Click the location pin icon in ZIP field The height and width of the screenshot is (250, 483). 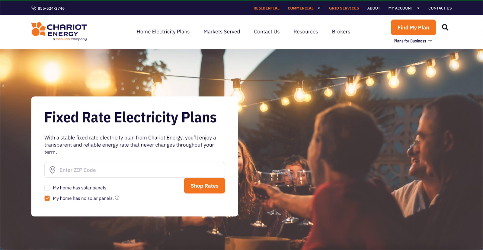point(52,170)
